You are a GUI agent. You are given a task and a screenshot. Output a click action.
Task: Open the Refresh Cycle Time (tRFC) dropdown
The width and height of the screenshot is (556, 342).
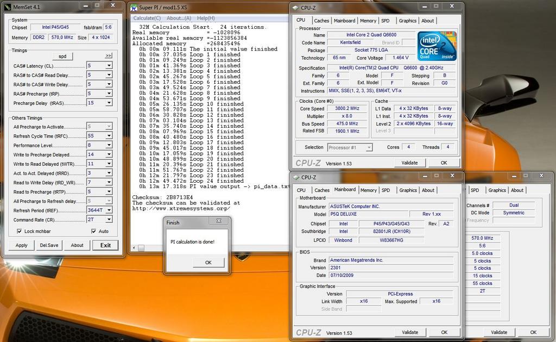[109, 136]
